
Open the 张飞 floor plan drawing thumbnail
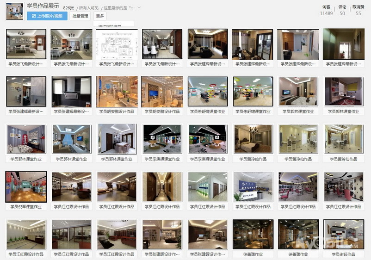(117, 44)
